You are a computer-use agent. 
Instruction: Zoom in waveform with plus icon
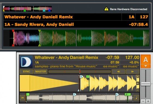(138, 76)
